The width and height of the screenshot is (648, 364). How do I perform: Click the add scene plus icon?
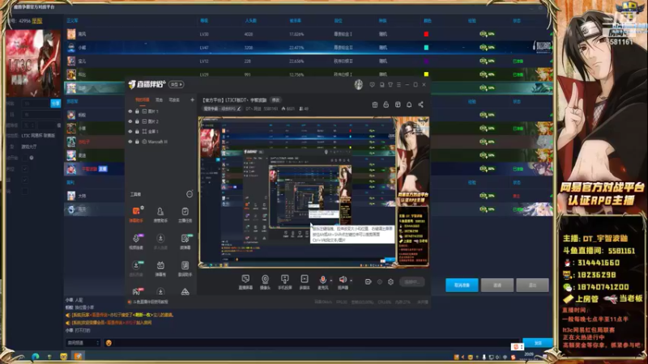click(x=192, y=99)
